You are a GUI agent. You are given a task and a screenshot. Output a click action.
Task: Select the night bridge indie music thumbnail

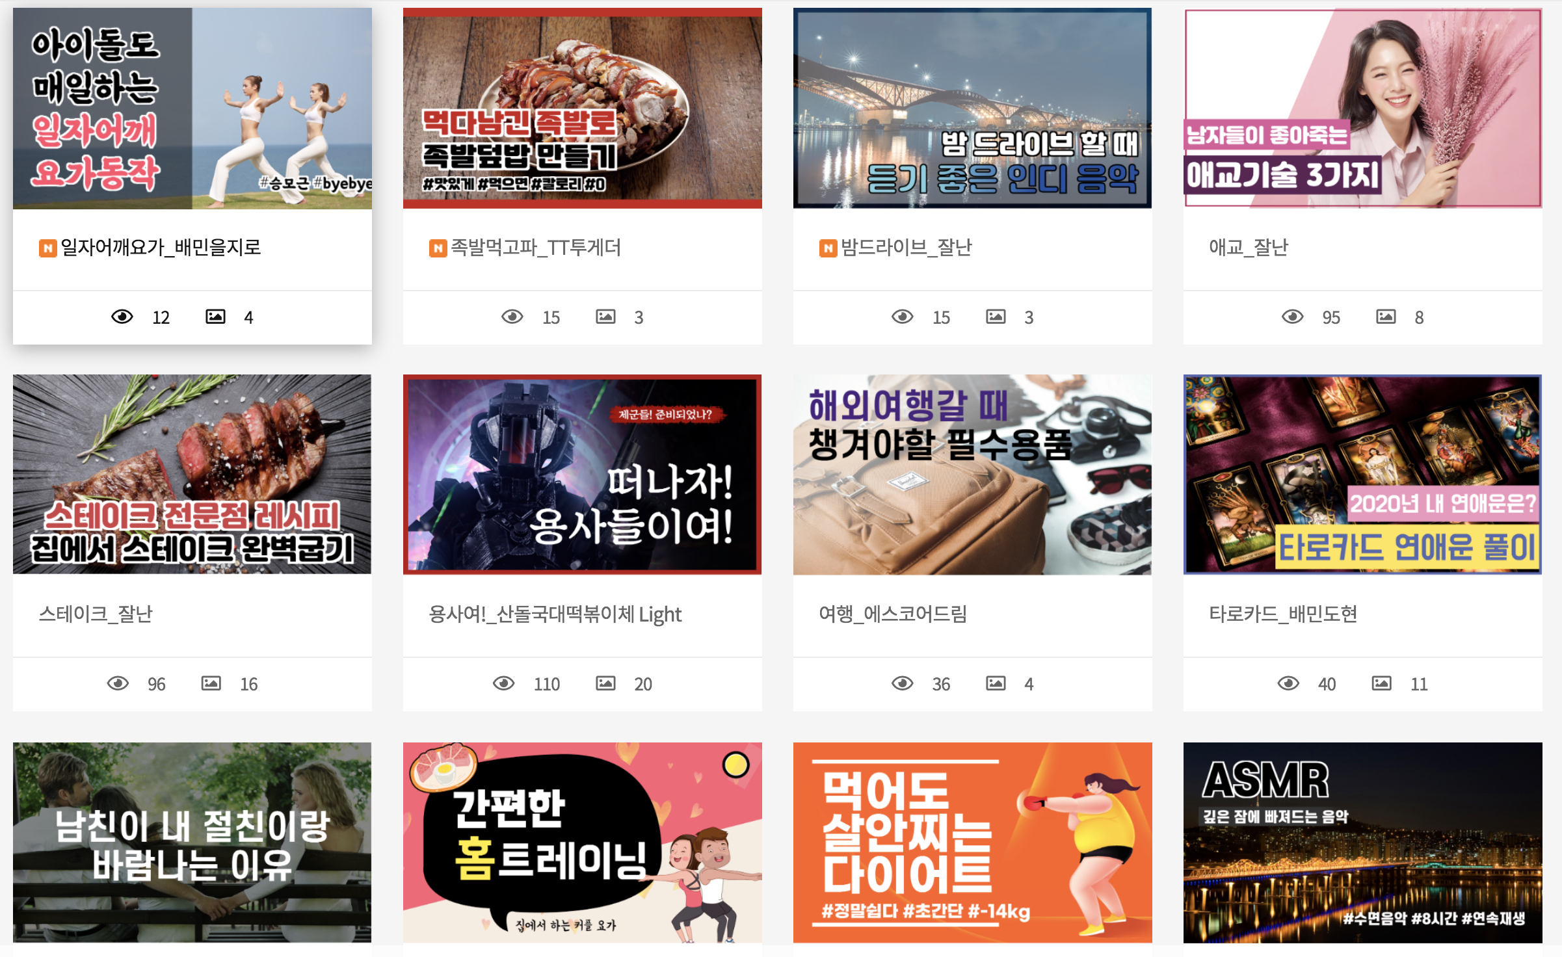pyautogui.click(x=972, y=108)
